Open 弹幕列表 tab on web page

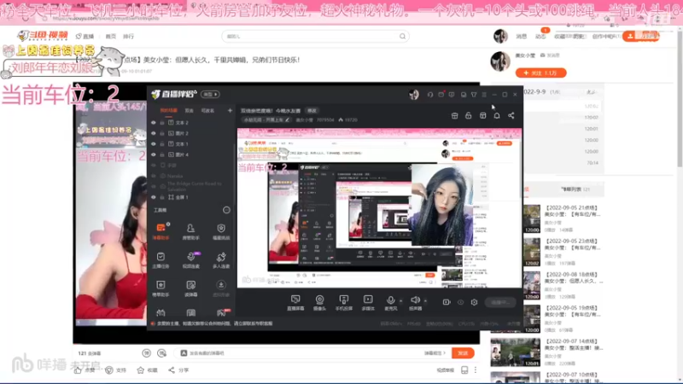tap(575, 189)
